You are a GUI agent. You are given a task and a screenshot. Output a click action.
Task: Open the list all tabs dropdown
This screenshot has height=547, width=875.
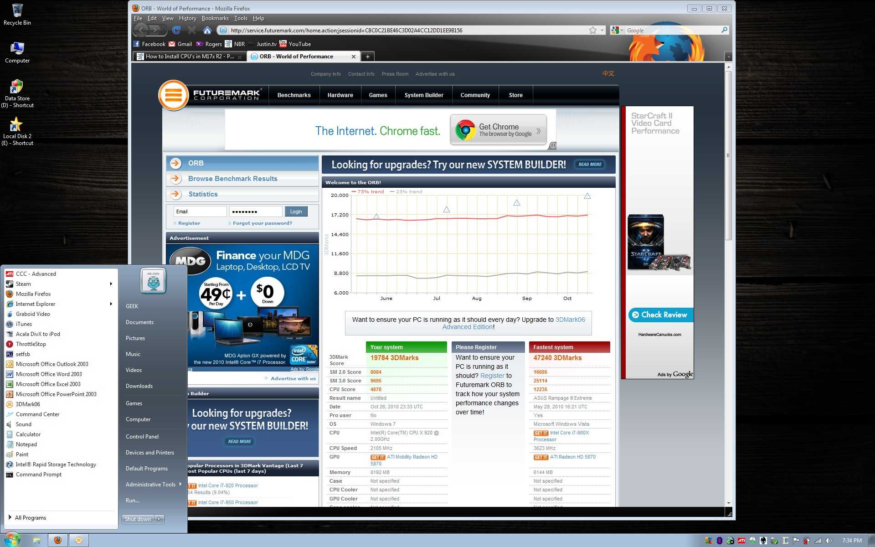728,57
